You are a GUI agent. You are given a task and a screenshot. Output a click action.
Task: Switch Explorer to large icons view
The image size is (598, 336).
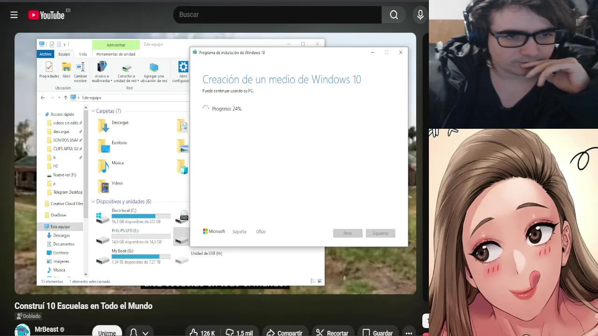[320, 281]
